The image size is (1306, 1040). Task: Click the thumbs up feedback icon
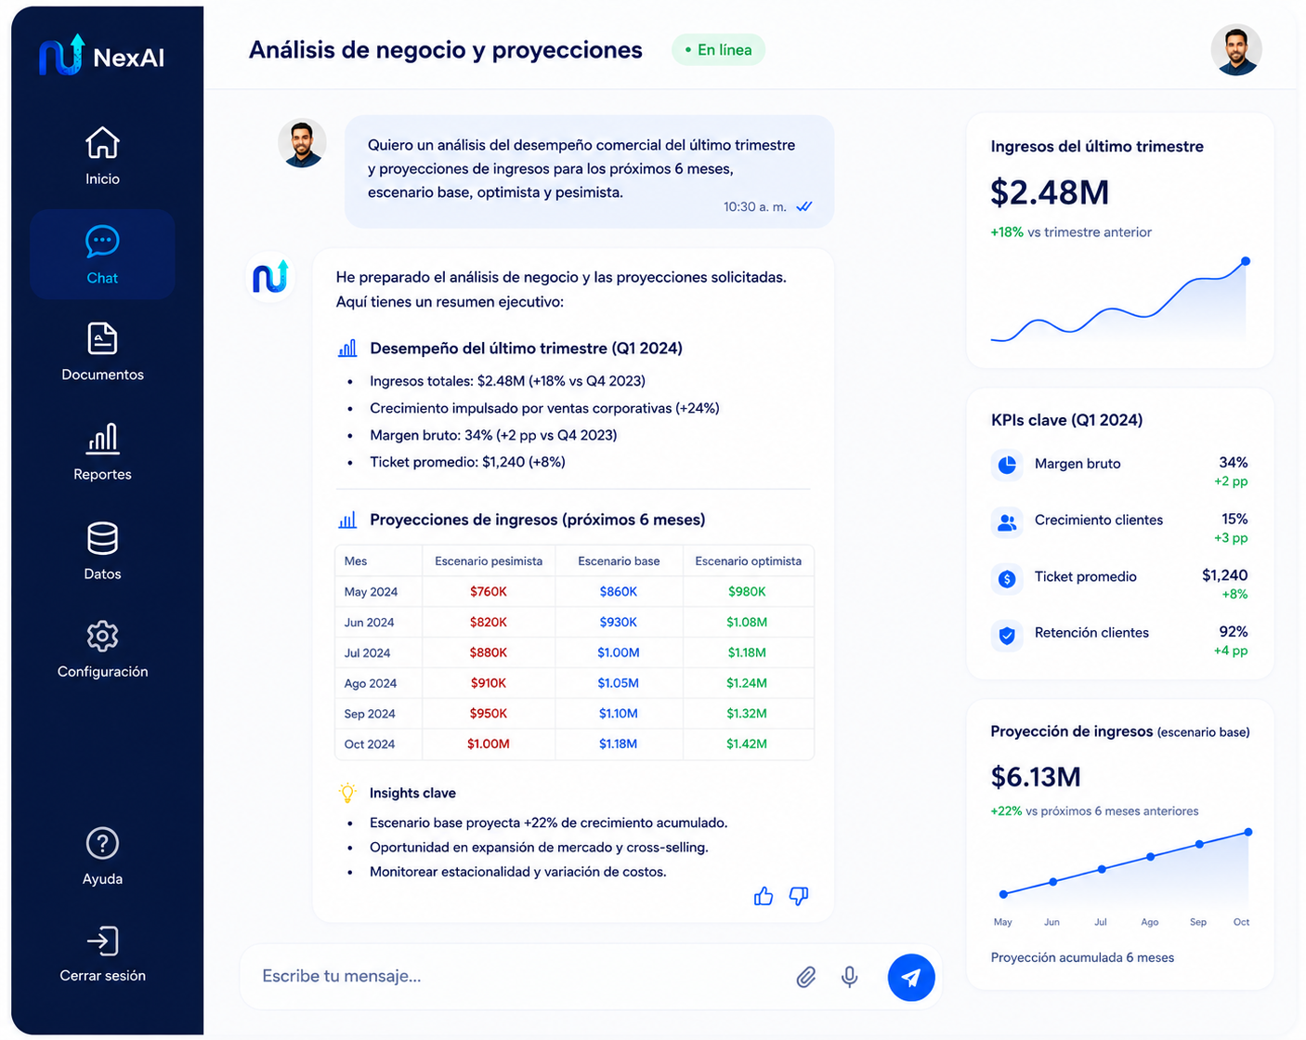coord(764,896)
